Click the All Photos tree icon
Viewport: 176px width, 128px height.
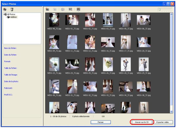[x=5, y=14]
